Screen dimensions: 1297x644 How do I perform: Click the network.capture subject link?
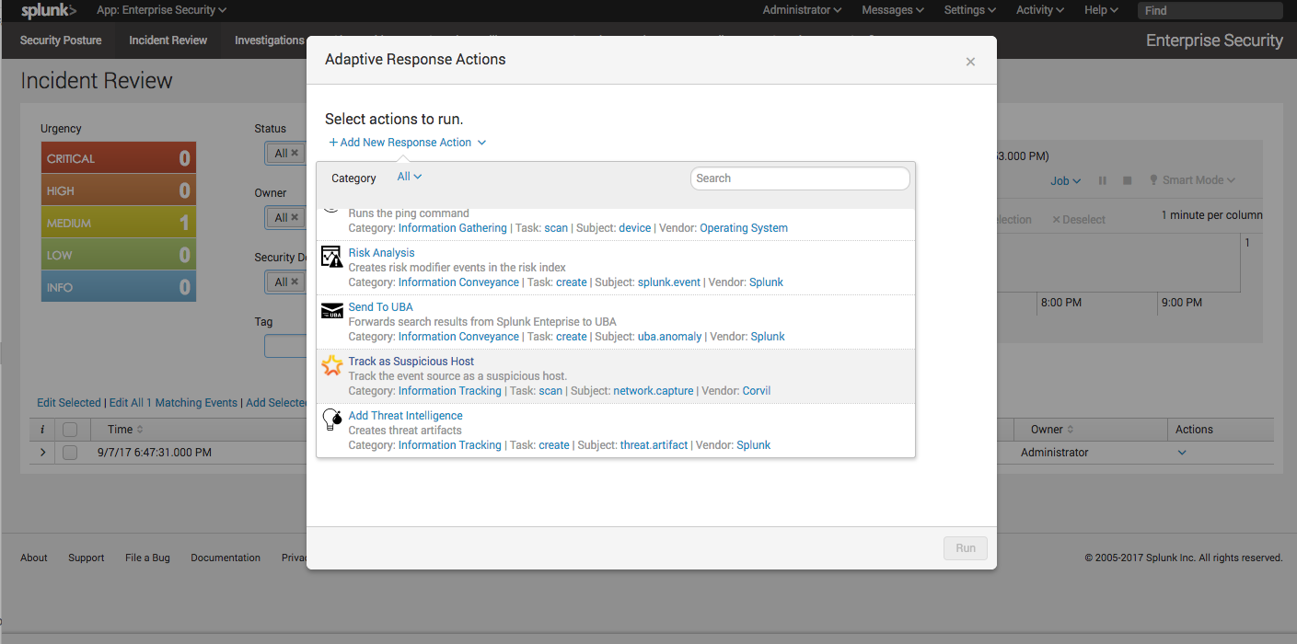pyautogui.click(x=654, y=391)
